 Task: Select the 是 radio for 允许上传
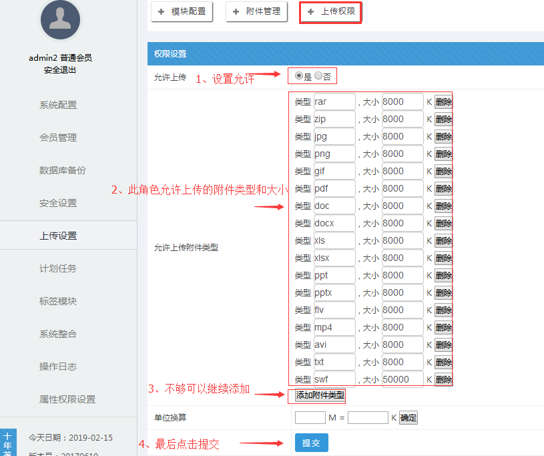[x=298, y=76]
